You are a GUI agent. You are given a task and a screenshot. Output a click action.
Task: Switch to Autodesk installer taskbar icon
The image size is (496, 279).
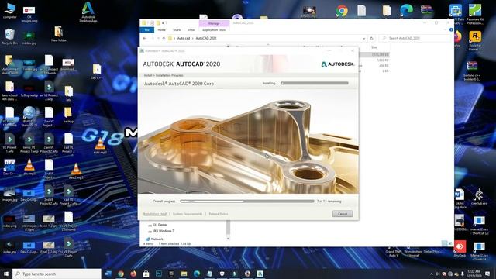[260, 274]
